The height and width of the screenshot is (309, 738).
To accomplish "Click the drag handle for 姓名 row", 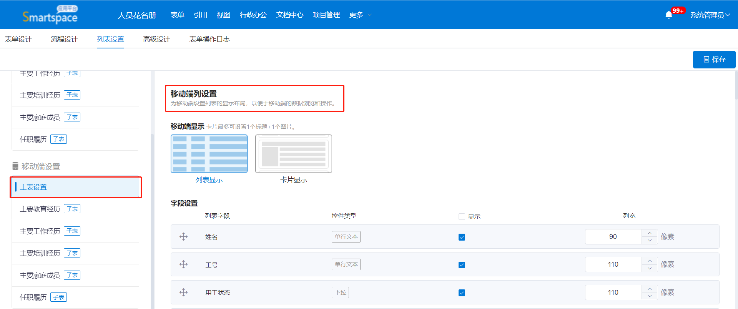I will coord(184,237).
